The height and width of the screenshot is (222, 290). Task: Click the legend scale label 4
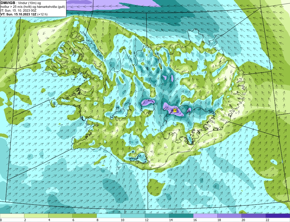(x=49, y=220)
